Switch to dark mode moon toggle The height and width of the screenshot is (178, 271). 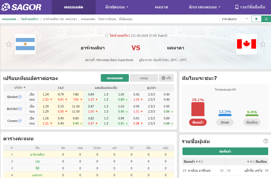coord(266,19)
